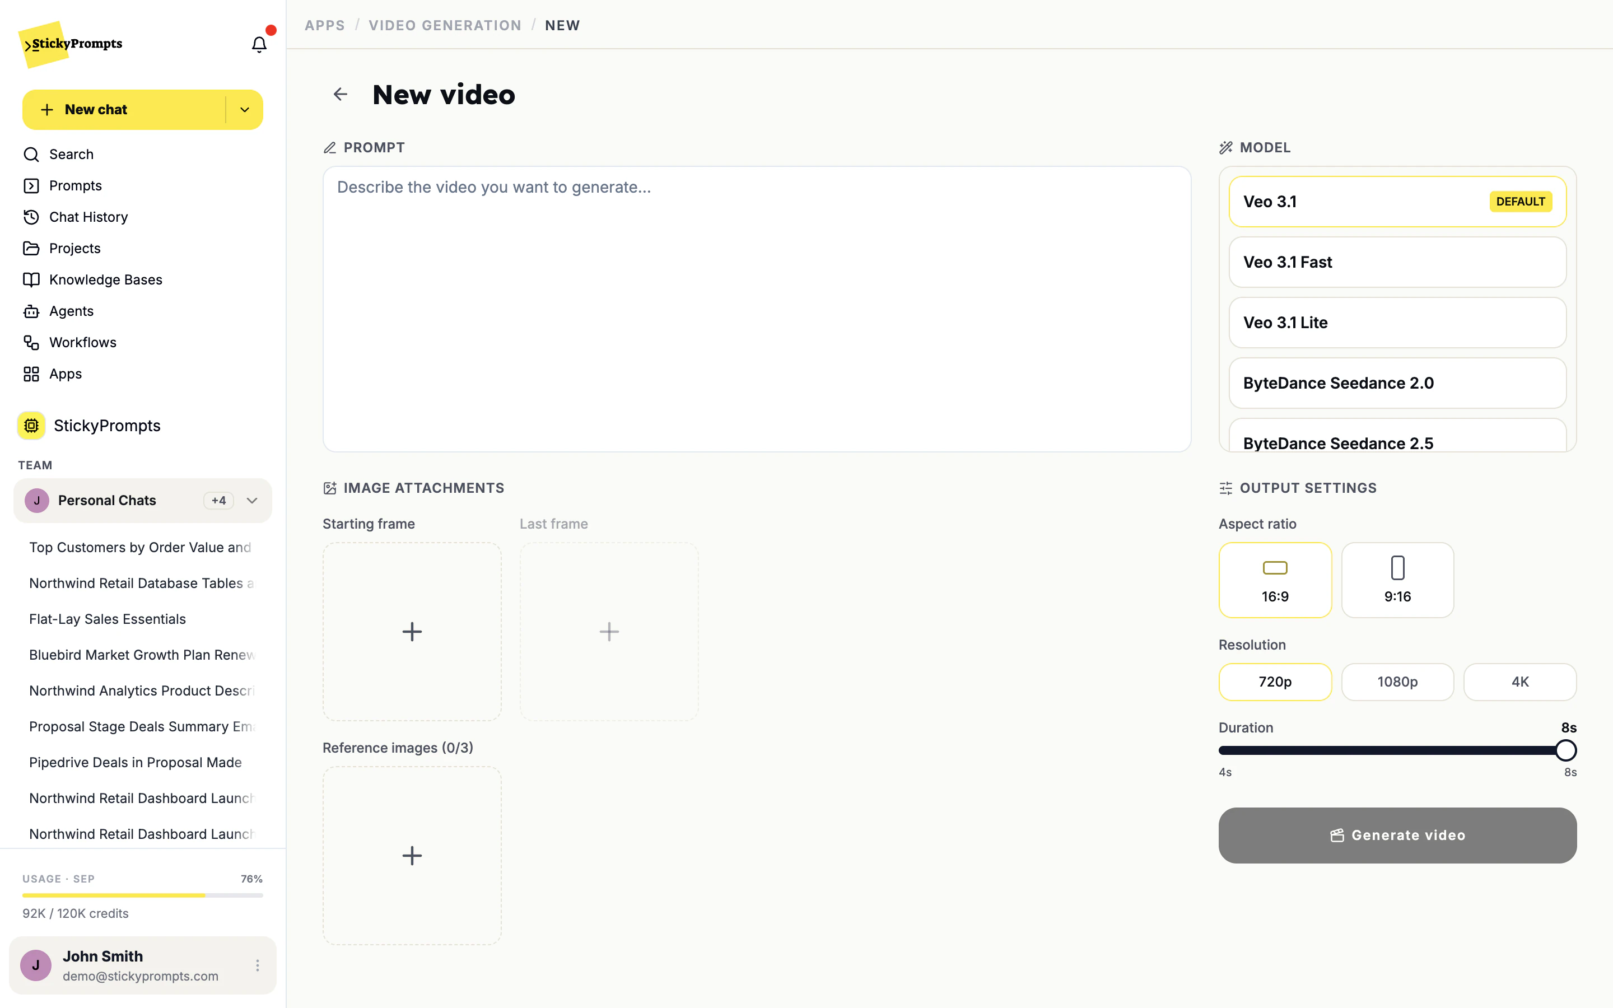
Task: Click the Search magnifier icon
Action: click(31, 155)
